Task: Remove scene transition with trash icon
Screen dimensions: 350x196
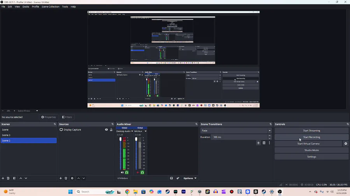Action: pyautogui.click(x=264, y=143)
